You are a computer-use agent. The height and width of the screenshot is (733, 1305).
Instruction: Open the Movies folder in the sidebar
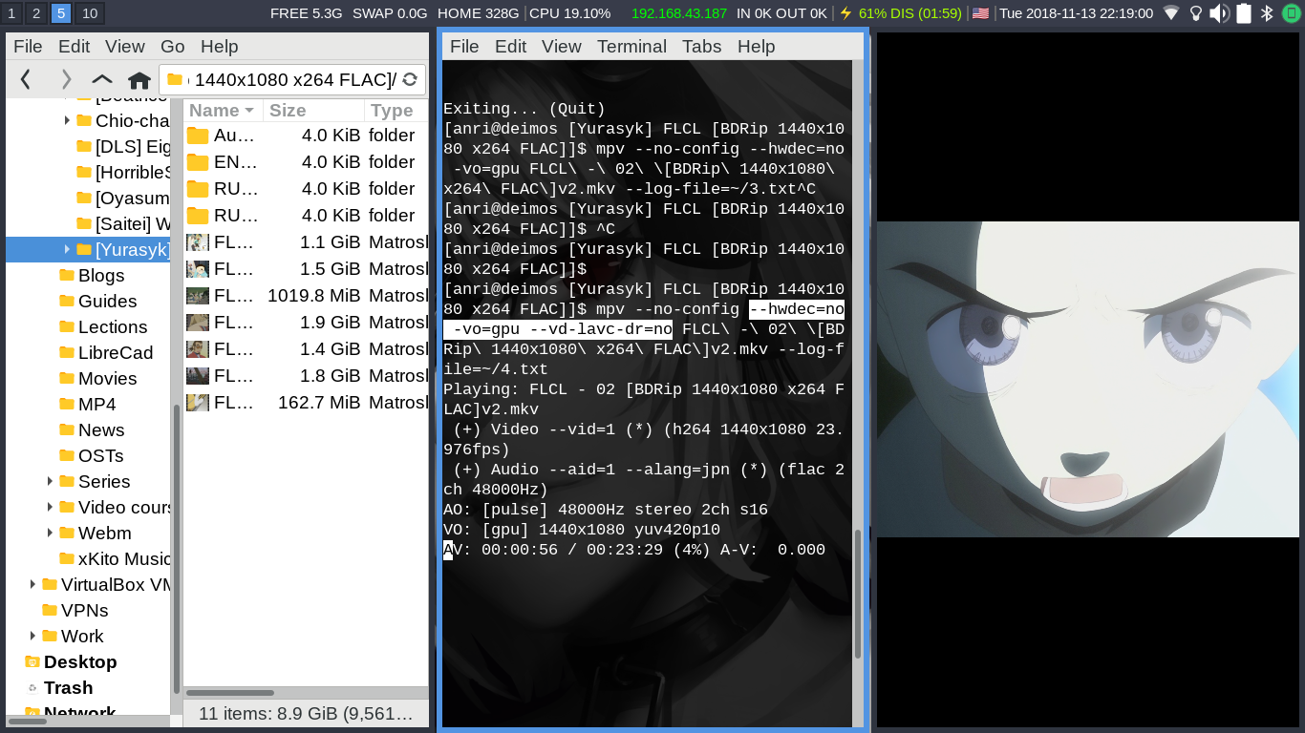pyautogui.click(x=107, y=378)
